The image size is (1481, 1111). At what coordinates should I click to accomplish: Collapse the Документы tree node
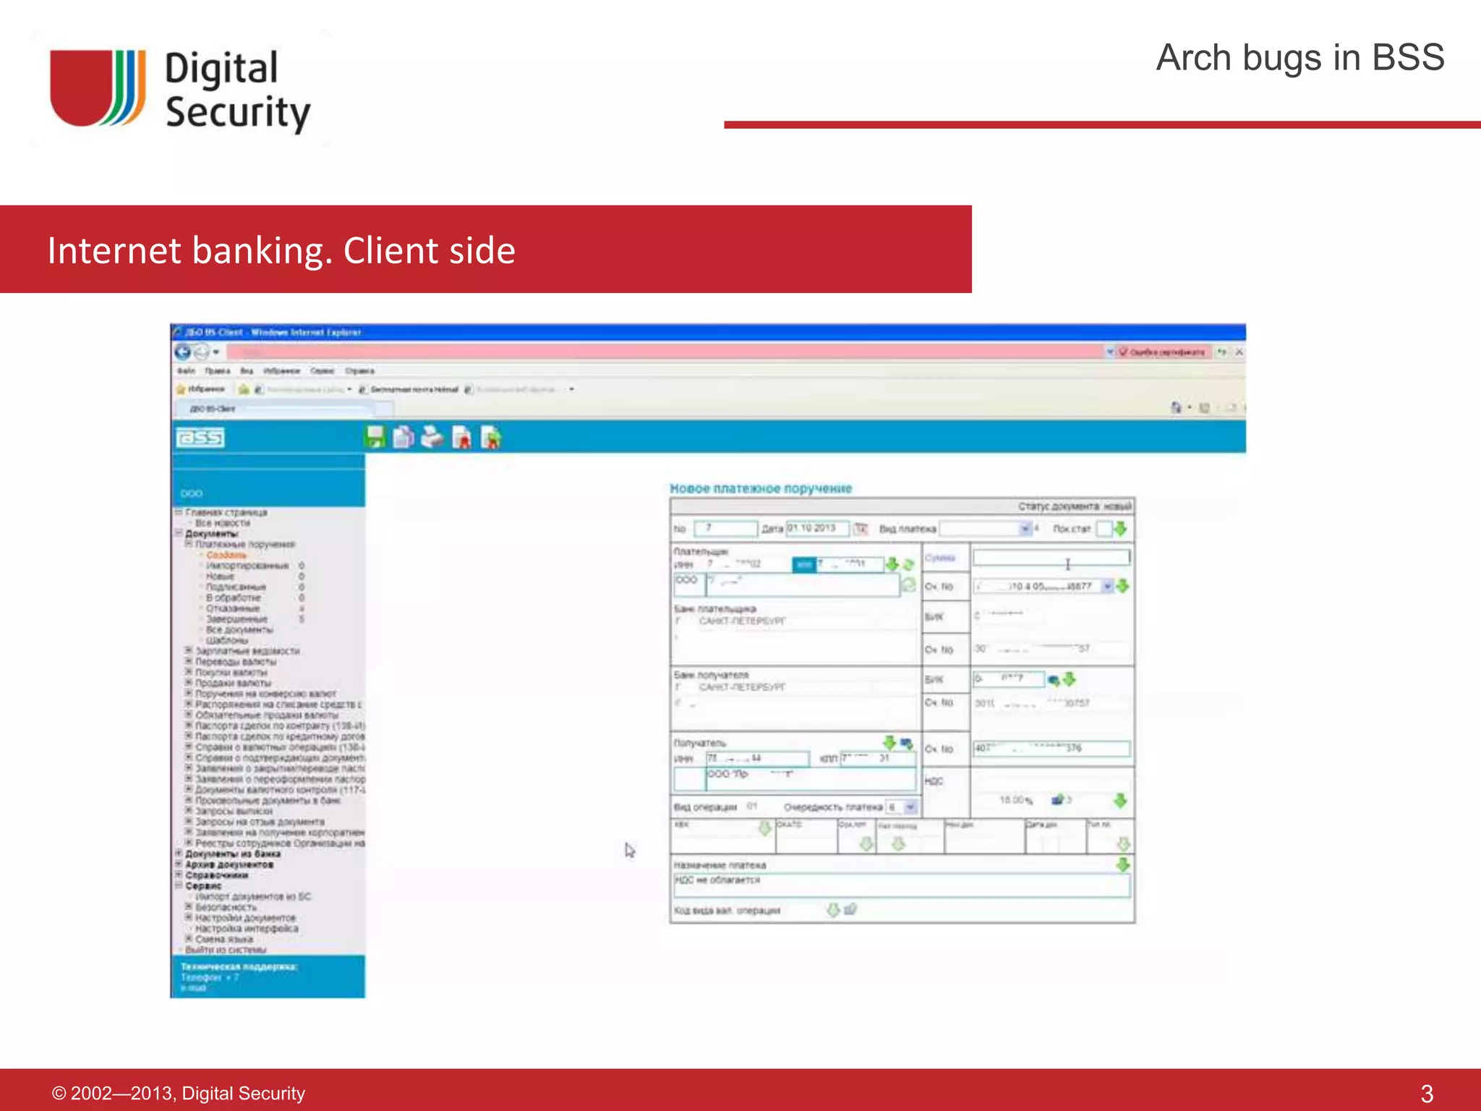click(179, 533)
